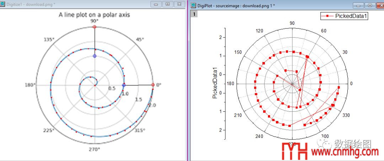384x161 pixels.
Task: Click the "A line plot on a polar axis" title
Action: pos(94,15)
